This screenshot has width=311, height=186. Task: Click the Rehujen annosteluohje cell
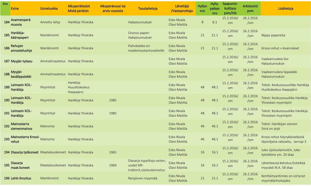pyautogui.click(x=21, y=48)
